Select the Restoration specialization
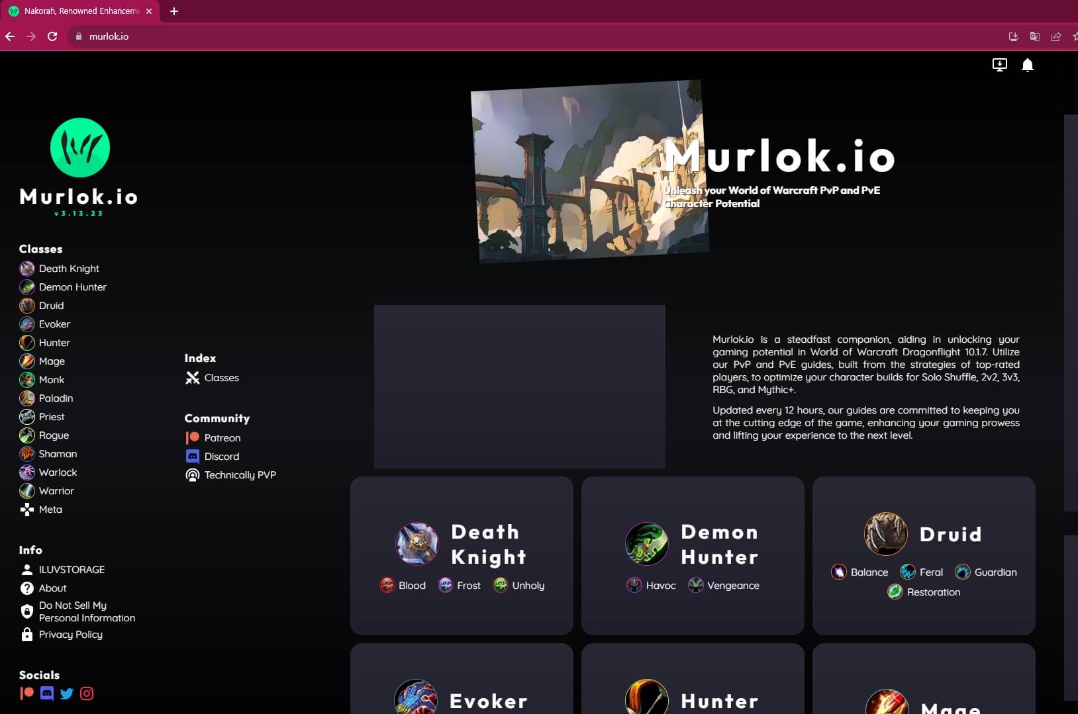Screen dimensions: 1078x714 [924, 592]
